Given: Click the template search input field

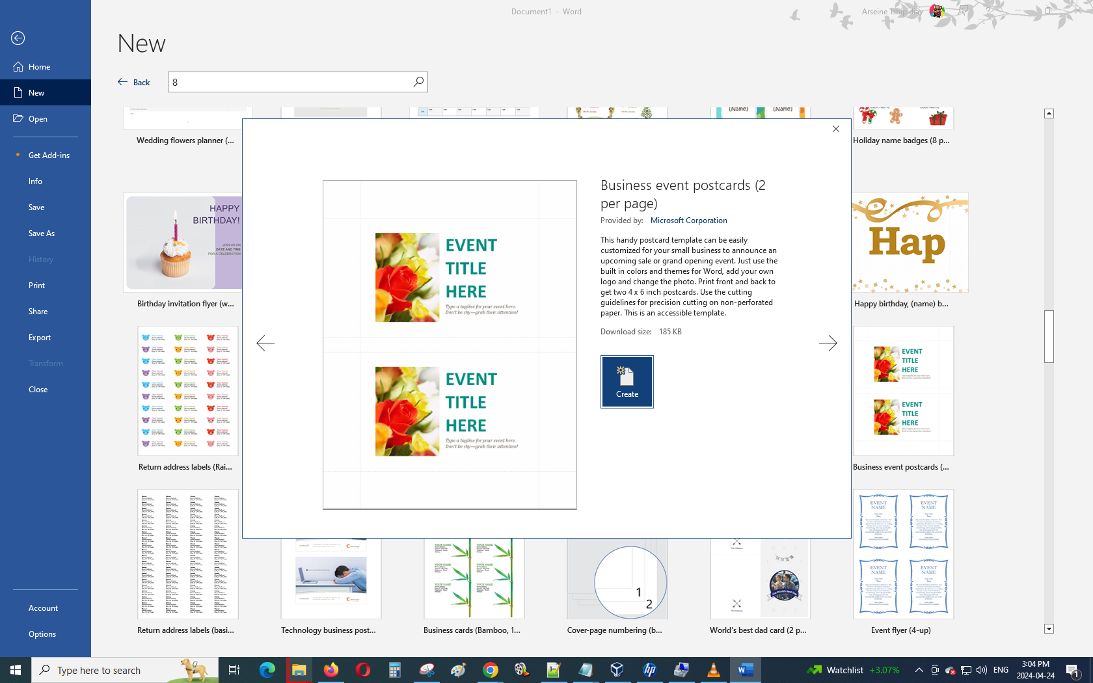Looking at the screenshot, I should pos(290,82).
